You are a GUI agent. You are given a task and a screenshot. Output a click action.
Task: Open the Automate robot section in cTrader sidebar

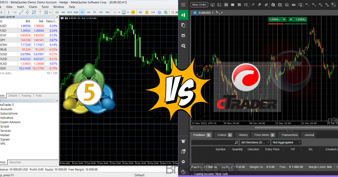[x=183, y=36]
